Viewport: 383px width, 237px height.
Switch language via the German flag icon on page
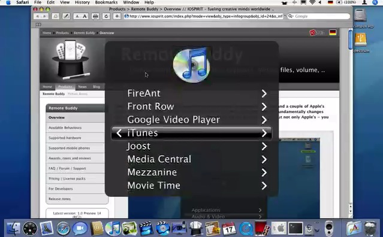click(x=333, y=32)
